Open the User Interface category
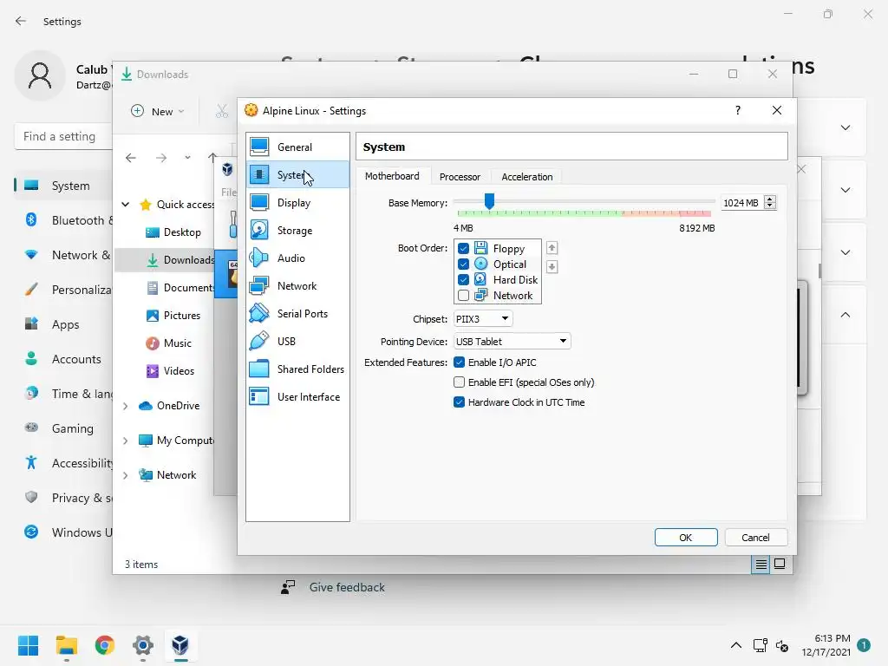Image resolution: width=888 pixels, height=666 pixels. pos(298,397)
